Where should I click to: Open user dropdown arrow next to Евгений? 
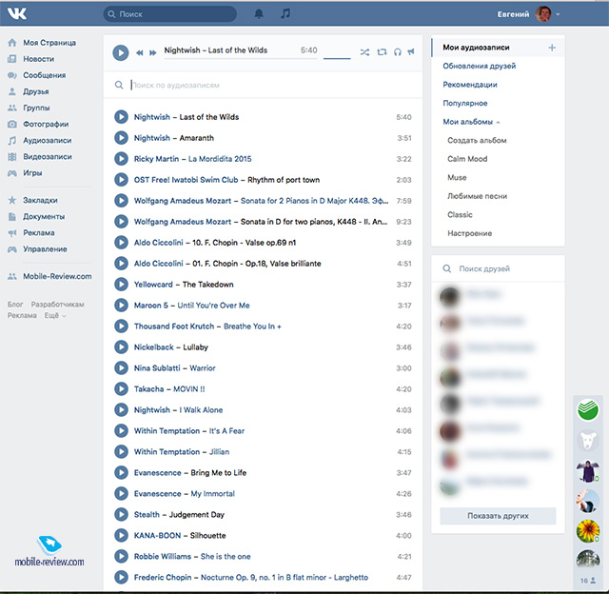[x=558, y=14]
